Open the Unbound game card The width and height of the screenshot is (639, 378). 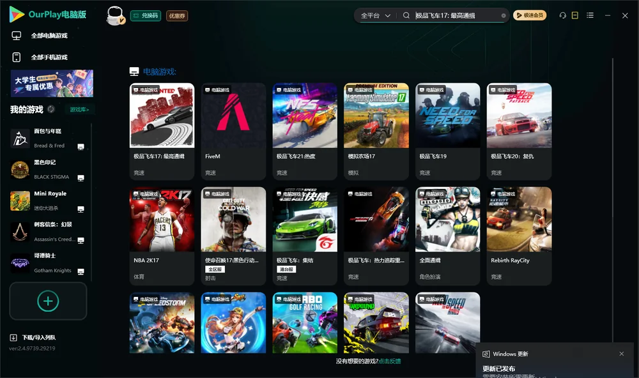click(x=376, y=322)
